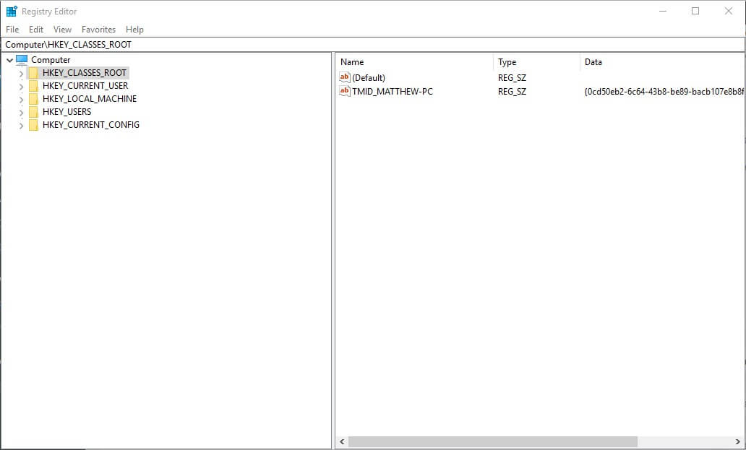Click the horizontal scrollbar thumb in values pane
746x450 pixels.
point(492,441)
